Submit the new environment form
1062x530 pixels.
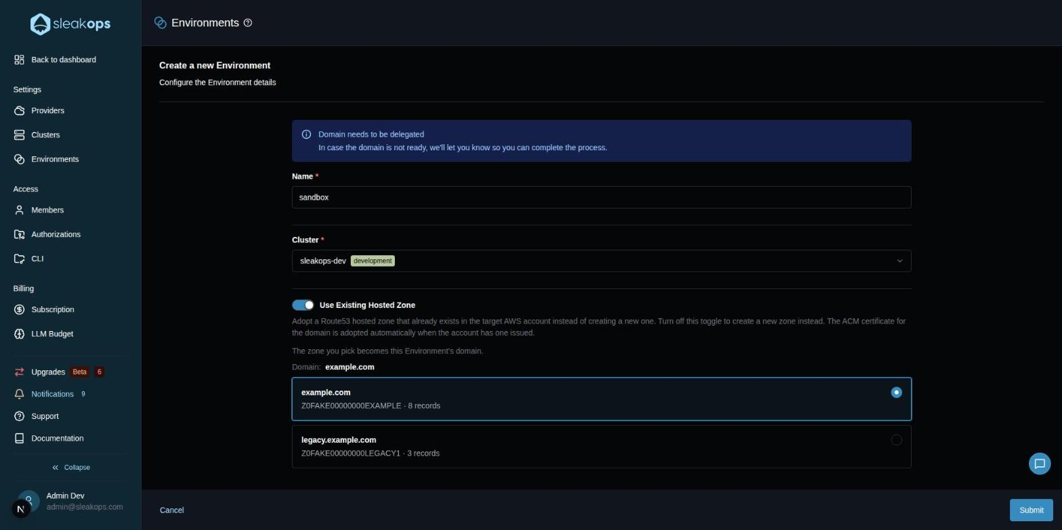(x=1031, y=510)
